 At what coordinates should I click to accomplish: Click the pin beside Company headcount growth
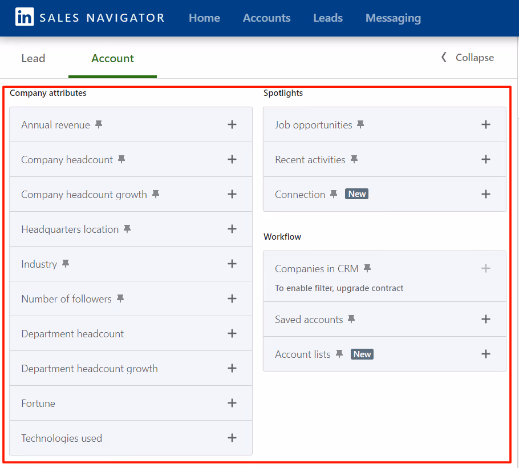click(155, 193)
